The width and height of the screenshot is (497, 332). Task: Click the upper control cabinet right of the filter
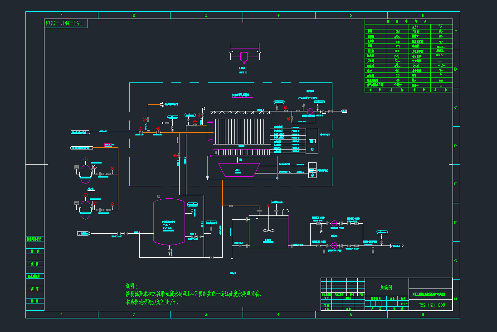pos(312,140)
